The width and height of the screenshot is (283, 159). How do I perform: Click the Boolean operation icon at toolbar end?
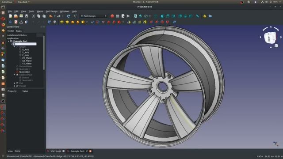(x=174, y=22)
